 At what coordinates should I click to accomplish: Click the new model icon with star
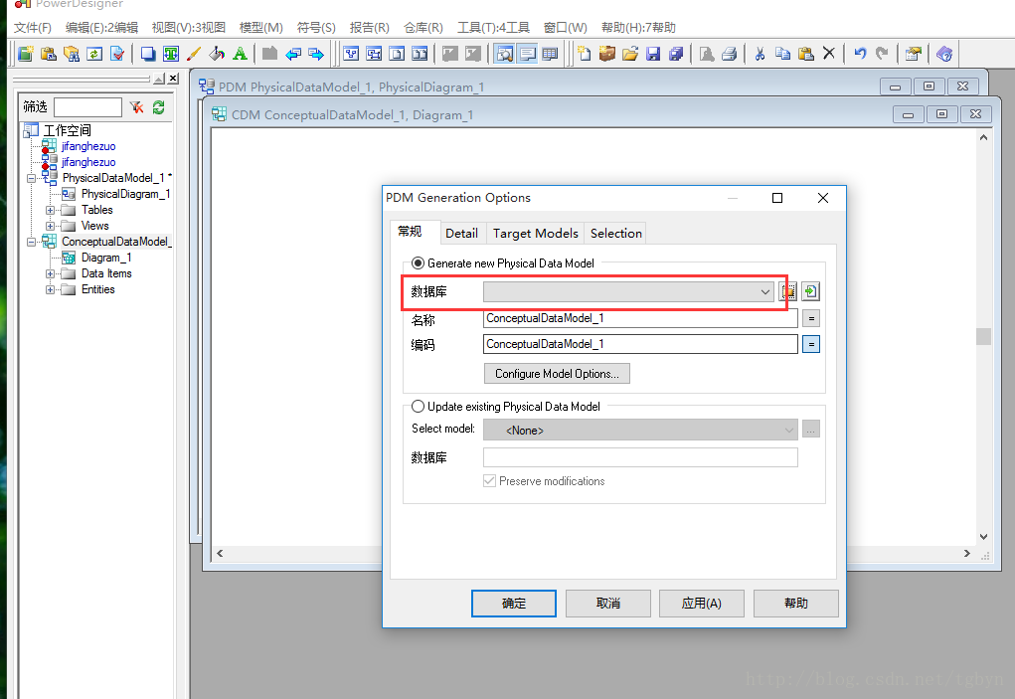tap(585, 54)
